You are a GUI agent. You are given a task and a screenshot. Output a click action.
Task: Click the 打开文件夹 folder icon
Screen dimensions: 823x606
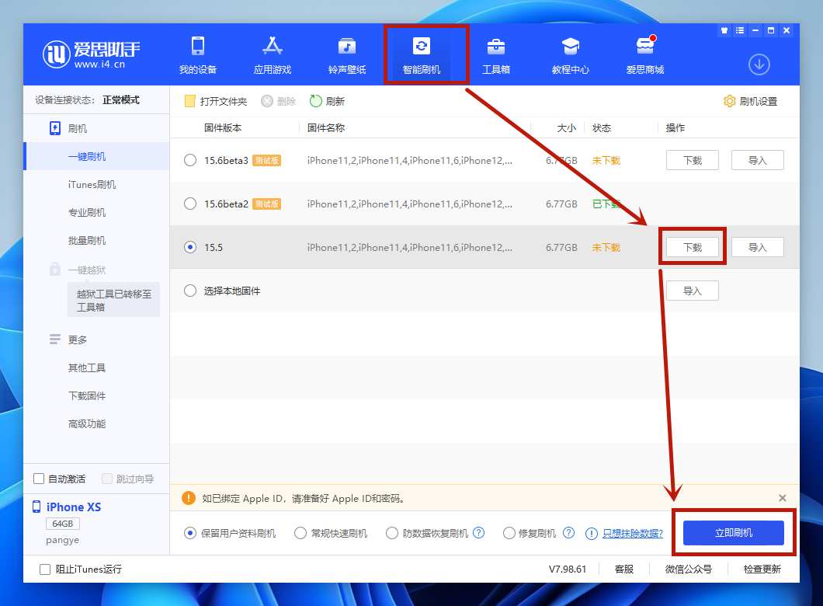(189, 101)
